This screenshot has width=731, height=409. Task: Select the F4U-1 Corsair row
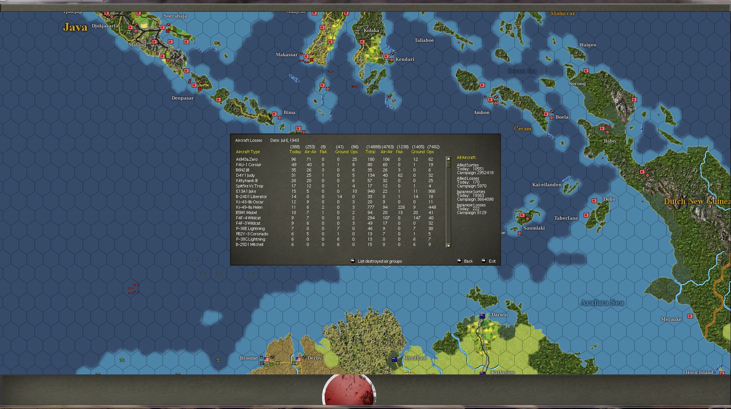(335, 165)
